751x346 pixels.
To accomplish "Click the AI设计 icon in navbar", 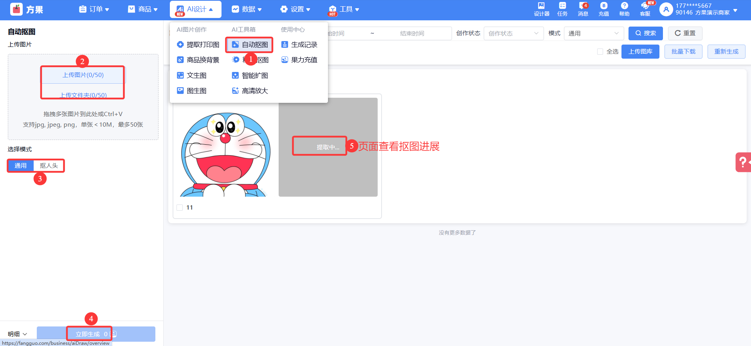I will point(180,9).
